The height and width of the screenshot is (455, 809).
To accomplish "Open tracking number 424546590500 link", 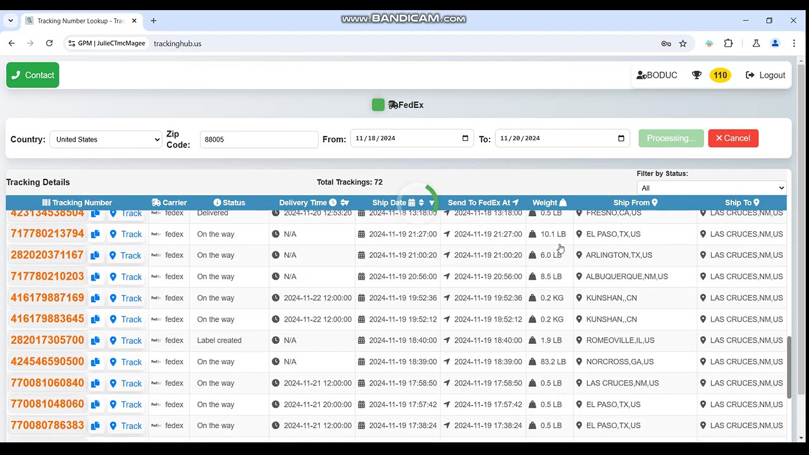I will tap(47, 361).
